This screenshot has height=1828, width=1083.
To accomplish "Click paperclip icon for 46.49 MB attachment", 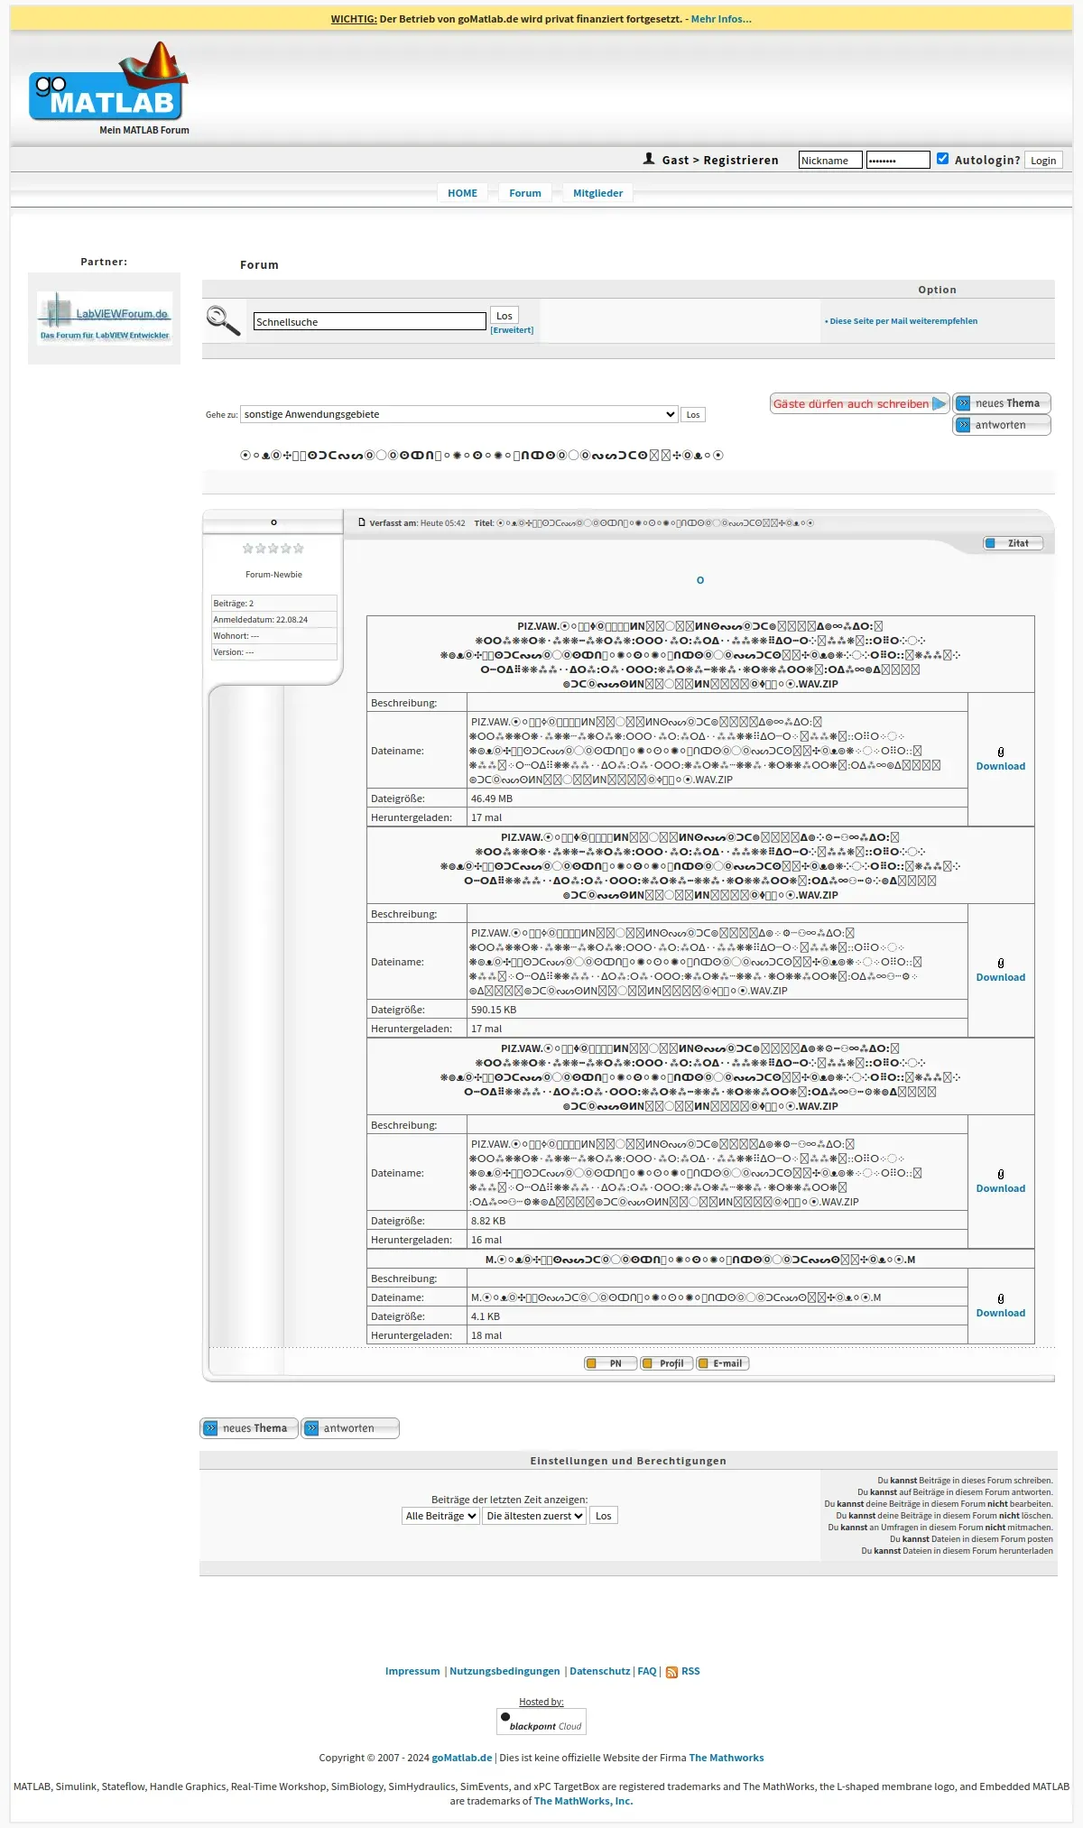I will click(1001, 752).
